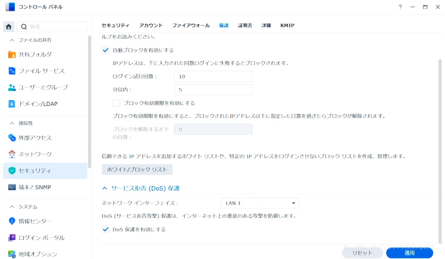The height and width of the screenshot is (259, 445).
Task: Select 共有フォルダ text in sidebar
Action: tap(35, 54)
